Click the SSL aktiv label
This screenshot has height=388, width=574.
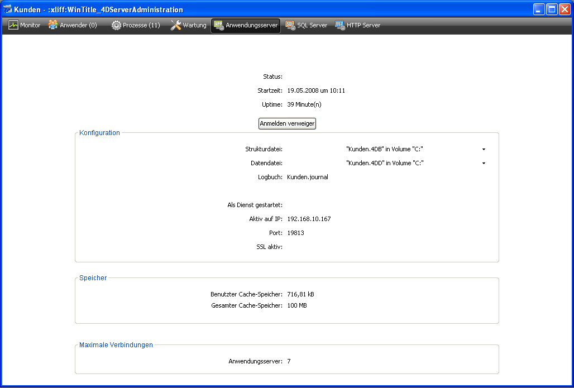pos(270,247)
